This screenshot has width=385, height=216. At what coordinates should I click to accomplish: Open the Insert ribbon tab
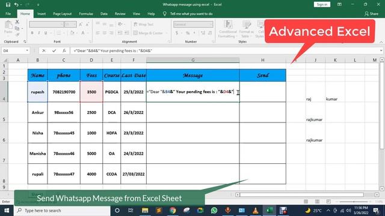tap(42, 14)
